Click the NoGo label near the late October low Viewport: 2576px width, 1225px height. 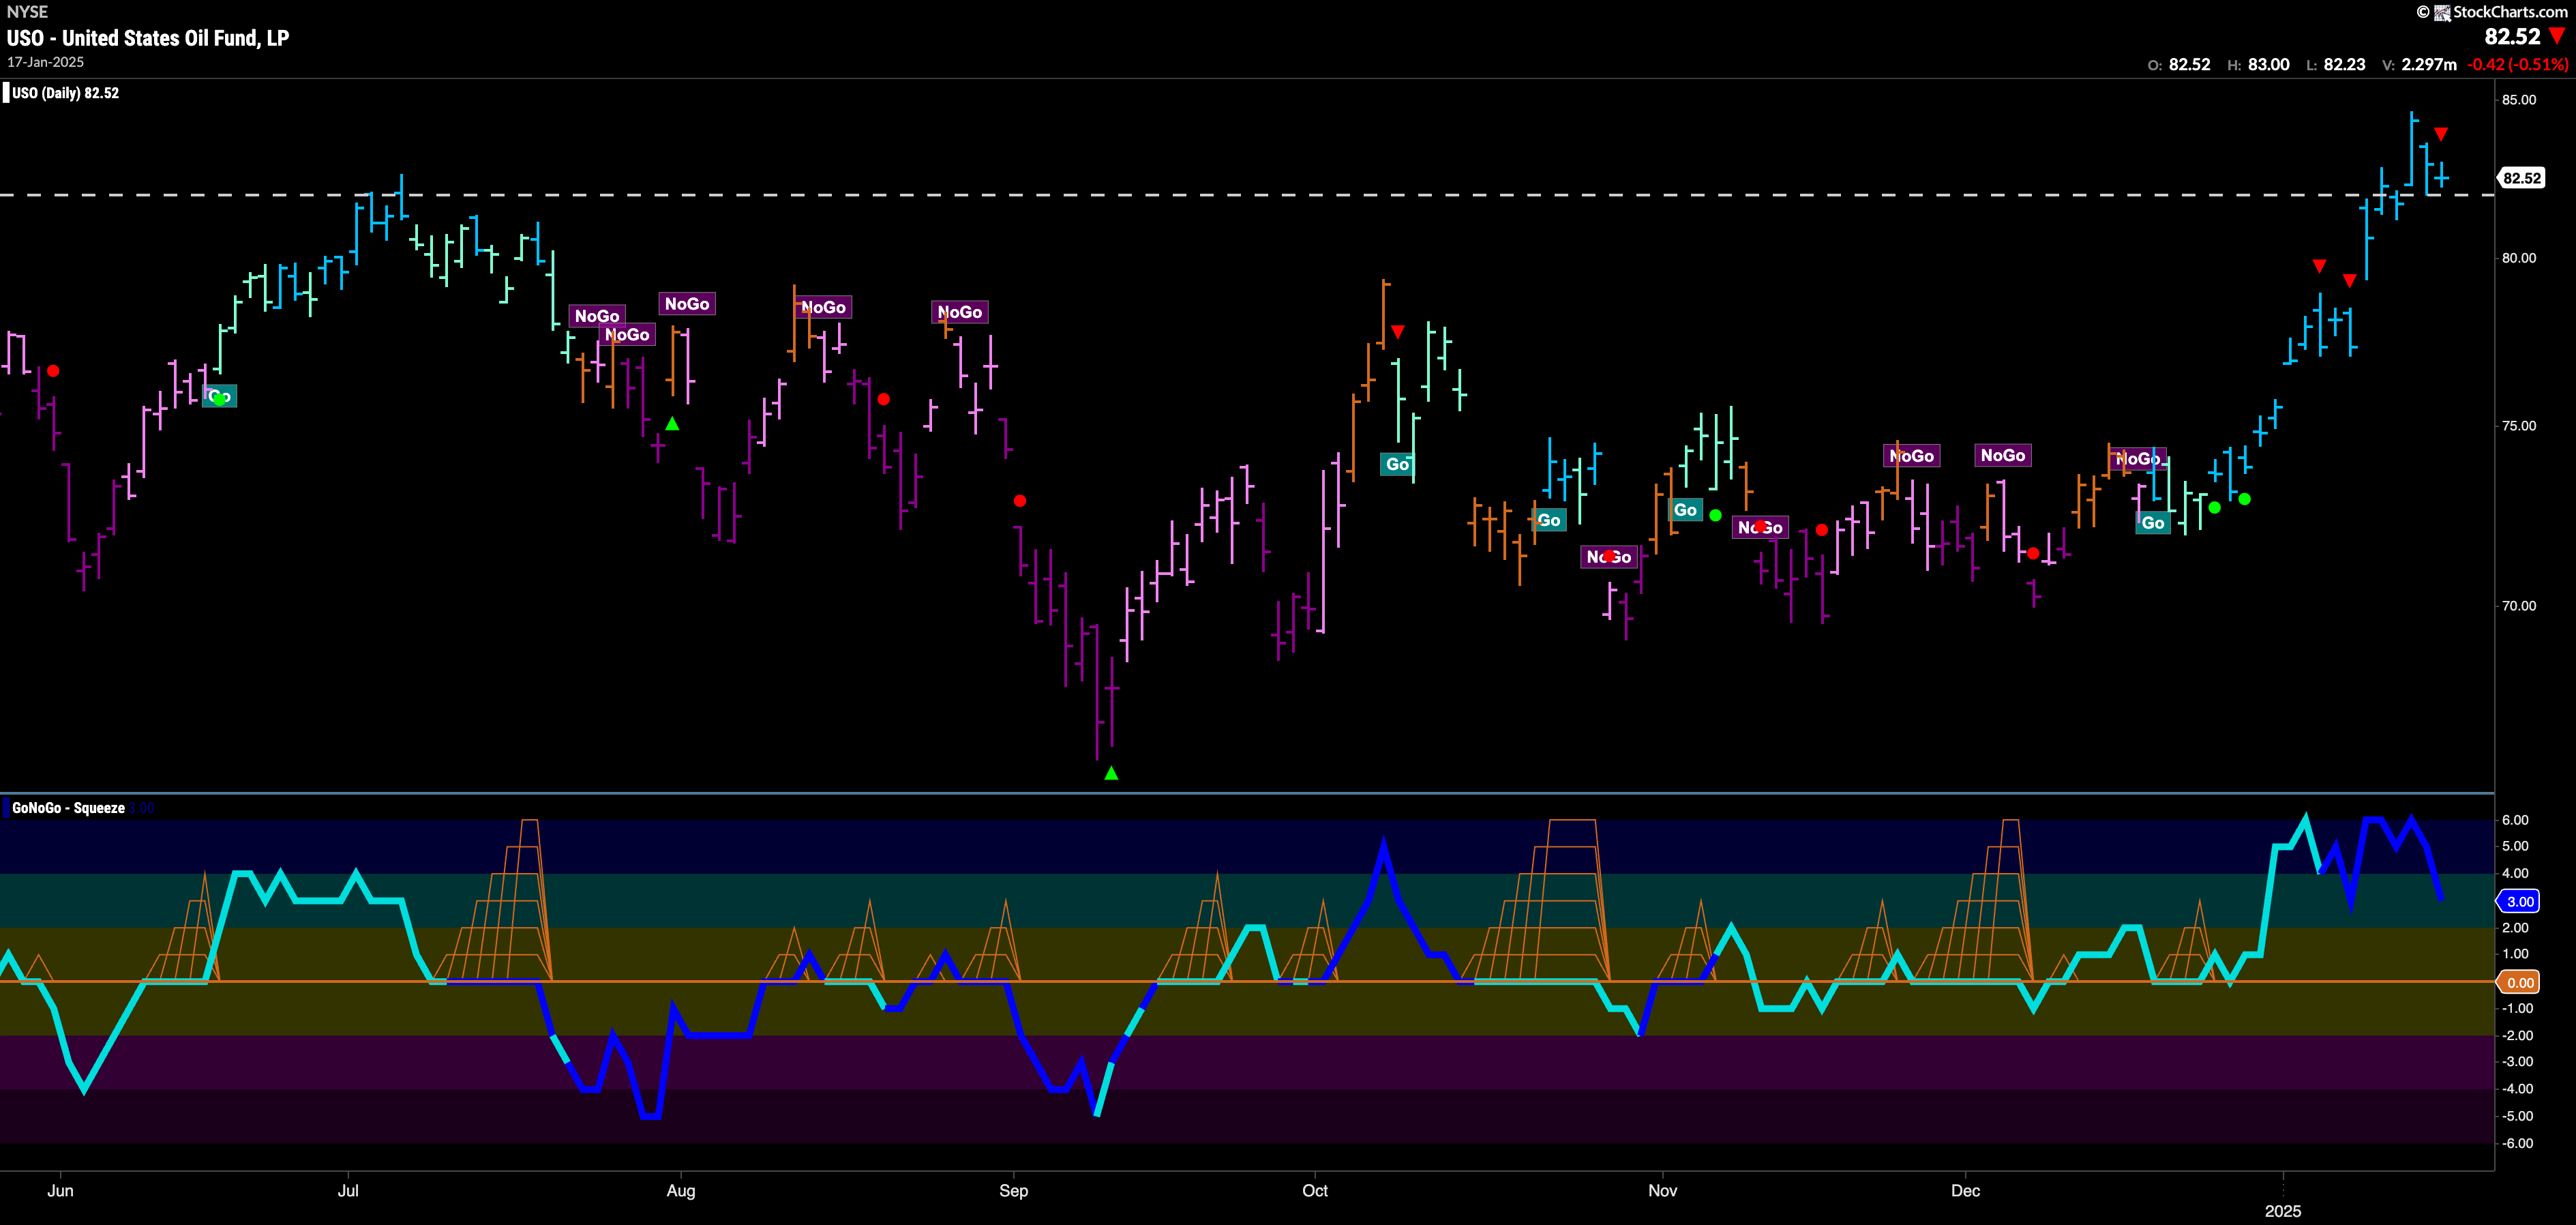tap(1609, 557)
